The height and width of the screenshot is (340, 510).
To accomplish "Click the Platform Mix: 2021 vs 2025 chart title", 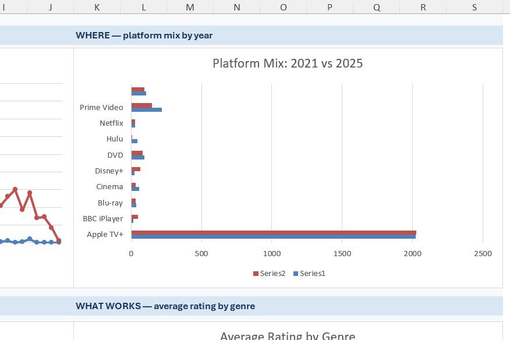I will (288, 63).
